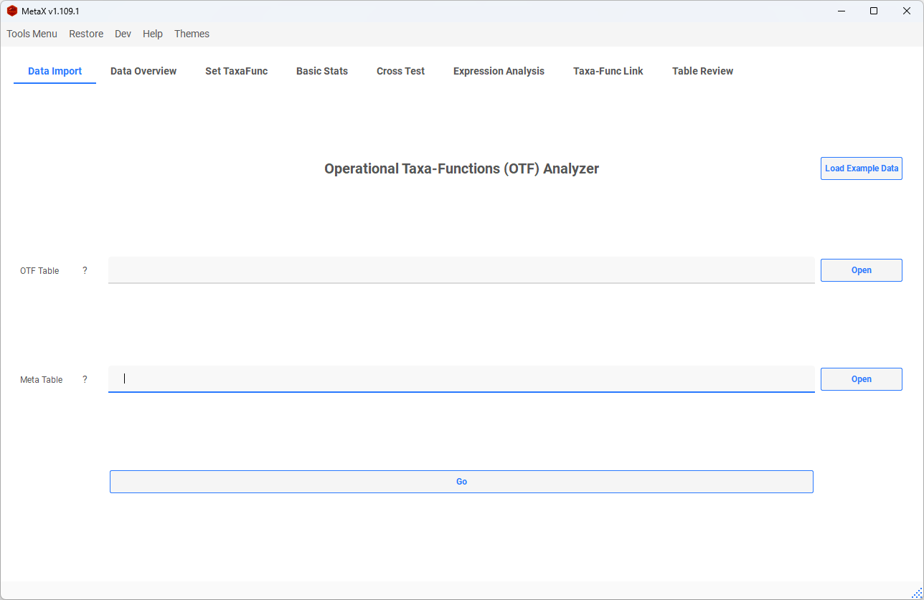Close the MetaX window
Screen dimensions: 924x600
(x=907, y=11)
